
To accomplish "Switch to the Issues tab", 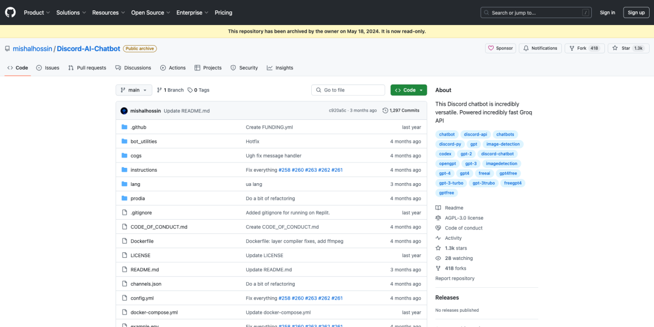I will [48, 68].
